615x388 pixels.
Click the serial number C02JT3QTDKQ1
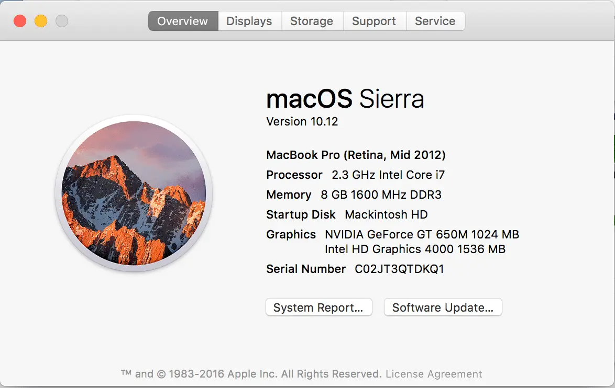[x=399, y=269]
